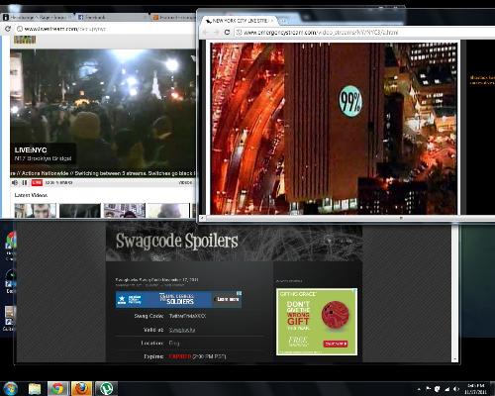Open Firefox from the taskbar

(81, 389)
